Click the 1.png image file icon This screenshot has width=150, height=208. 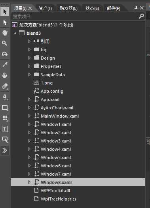pyautogui.click(x=36, y=82)
